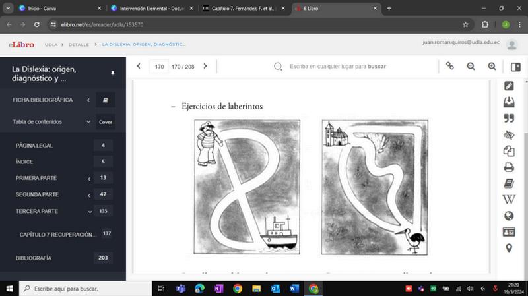Click the copy link icon in reader toolbar
Viewport: 528px width, 296px height.
click(450, 66)
